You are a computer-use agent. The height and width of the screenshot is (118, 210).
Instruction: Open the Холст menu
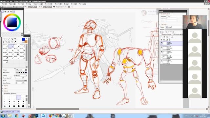21,4
